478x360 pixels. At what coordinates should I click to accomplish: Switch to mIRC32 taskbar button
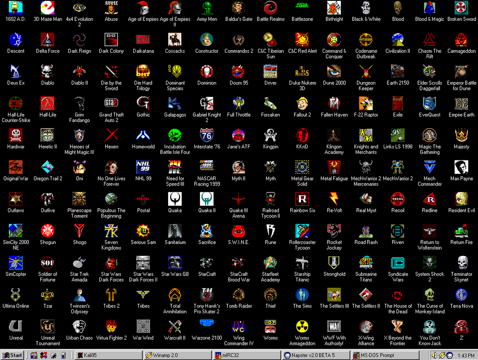(x=247, y=355)
